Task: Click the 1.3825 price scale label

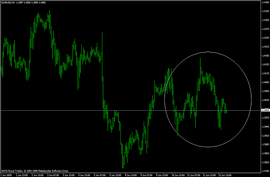Action: click(266, 162)
